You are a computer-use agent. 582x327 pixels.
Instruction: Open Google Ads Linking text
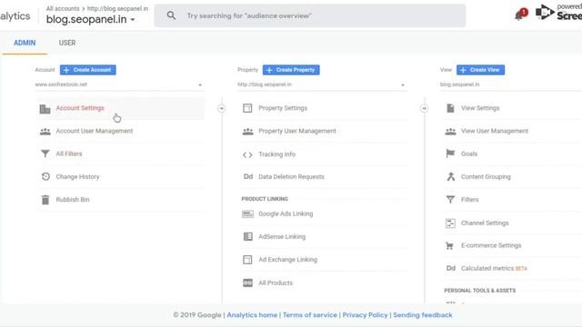click(286, 213)
